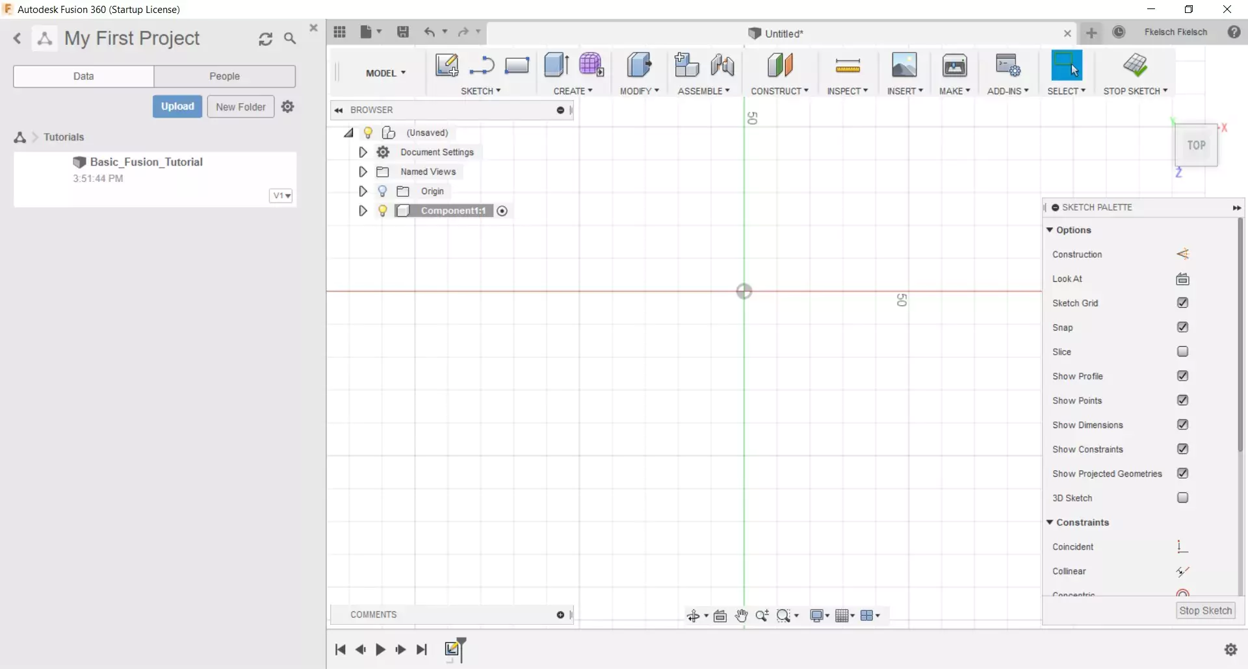This screenshot has height=669, width=1248.
Task: Click the Redo arrow
Action: pos(463,32)
